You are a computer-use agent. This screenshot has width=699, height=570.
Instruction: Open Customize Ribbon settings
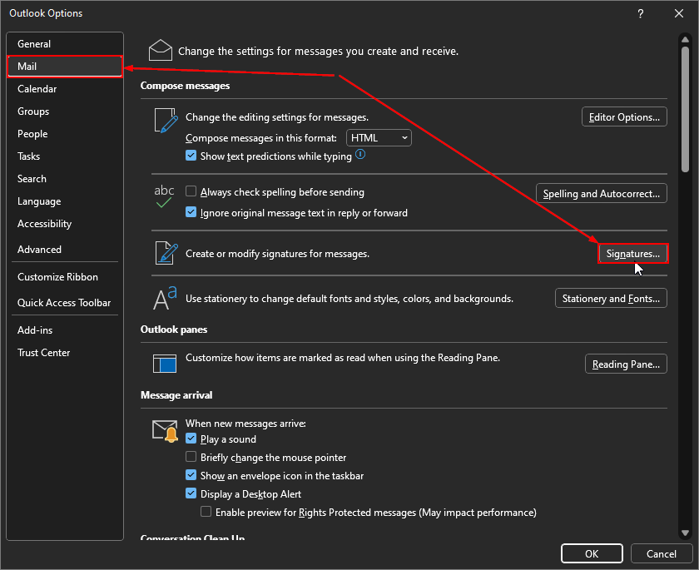pyautogui.click(x=65, y=277)
